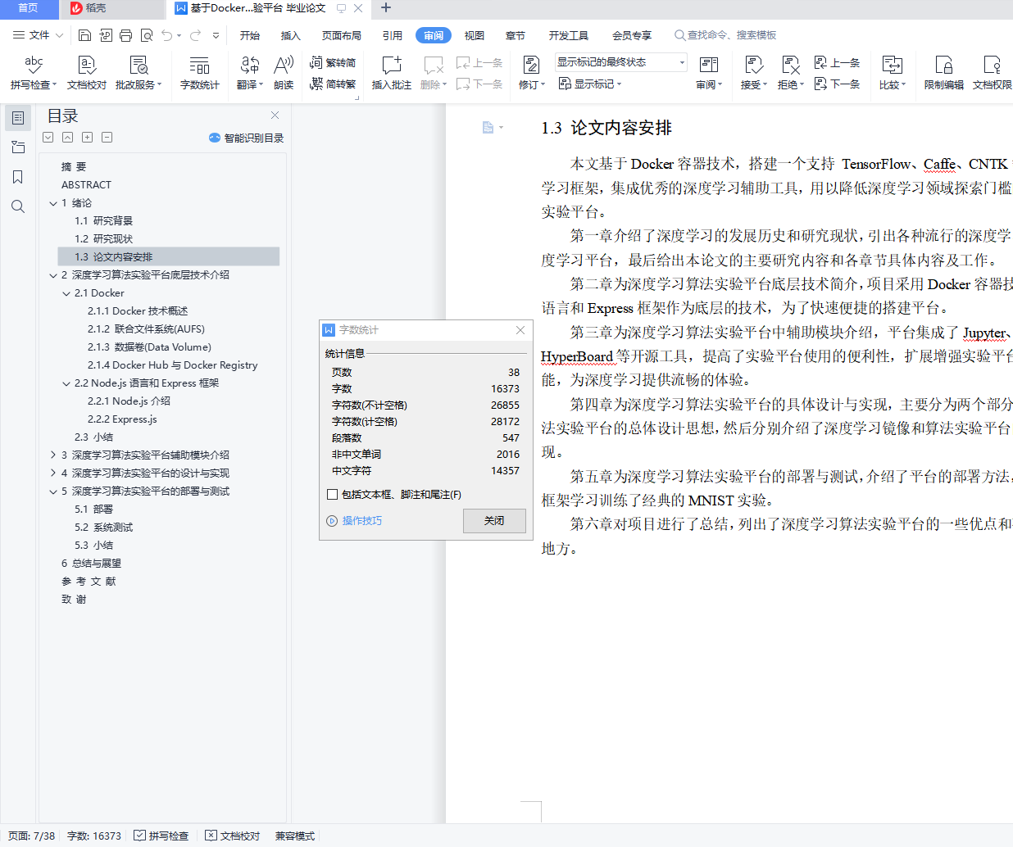Collapse 2.2 Node.js 语言和 Express 框架 node
1013x847 pixels.
pyautogui.click(x=66, y=383)
